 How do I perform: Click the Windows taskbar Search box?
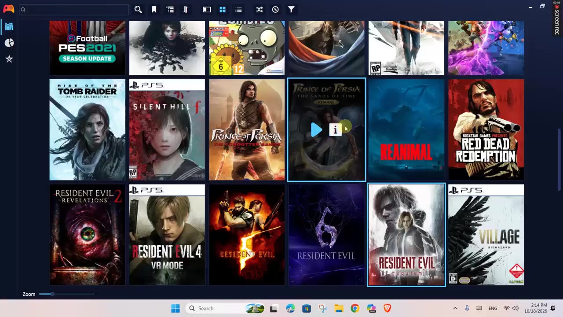coord(225,308)
